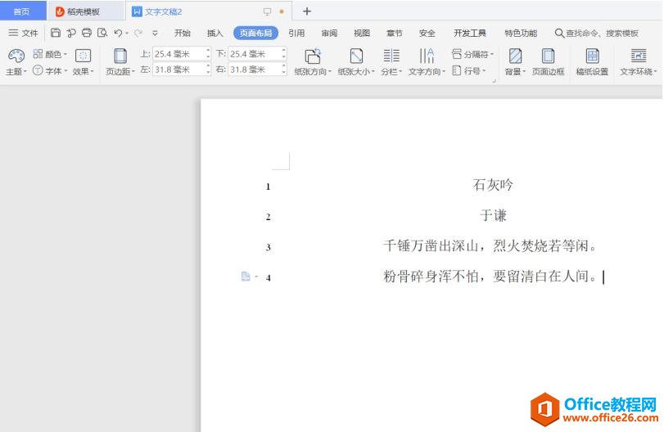Click the author line 于谦
The height and width of the screenshot is (432, 664).
click(493, 215)
